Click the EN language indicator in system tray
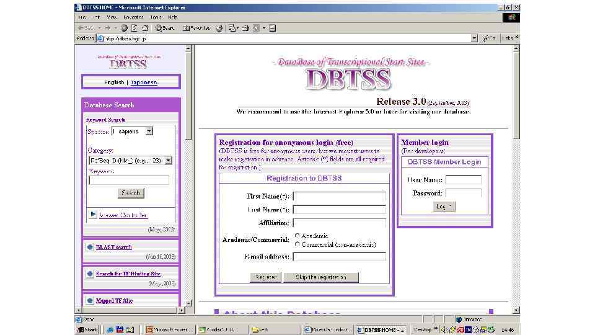 [469, 329]
